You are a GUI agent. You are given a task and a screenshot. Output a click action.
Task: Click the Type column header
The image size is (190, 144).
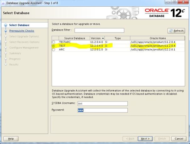pyautogui.click(x=117, y=38)
